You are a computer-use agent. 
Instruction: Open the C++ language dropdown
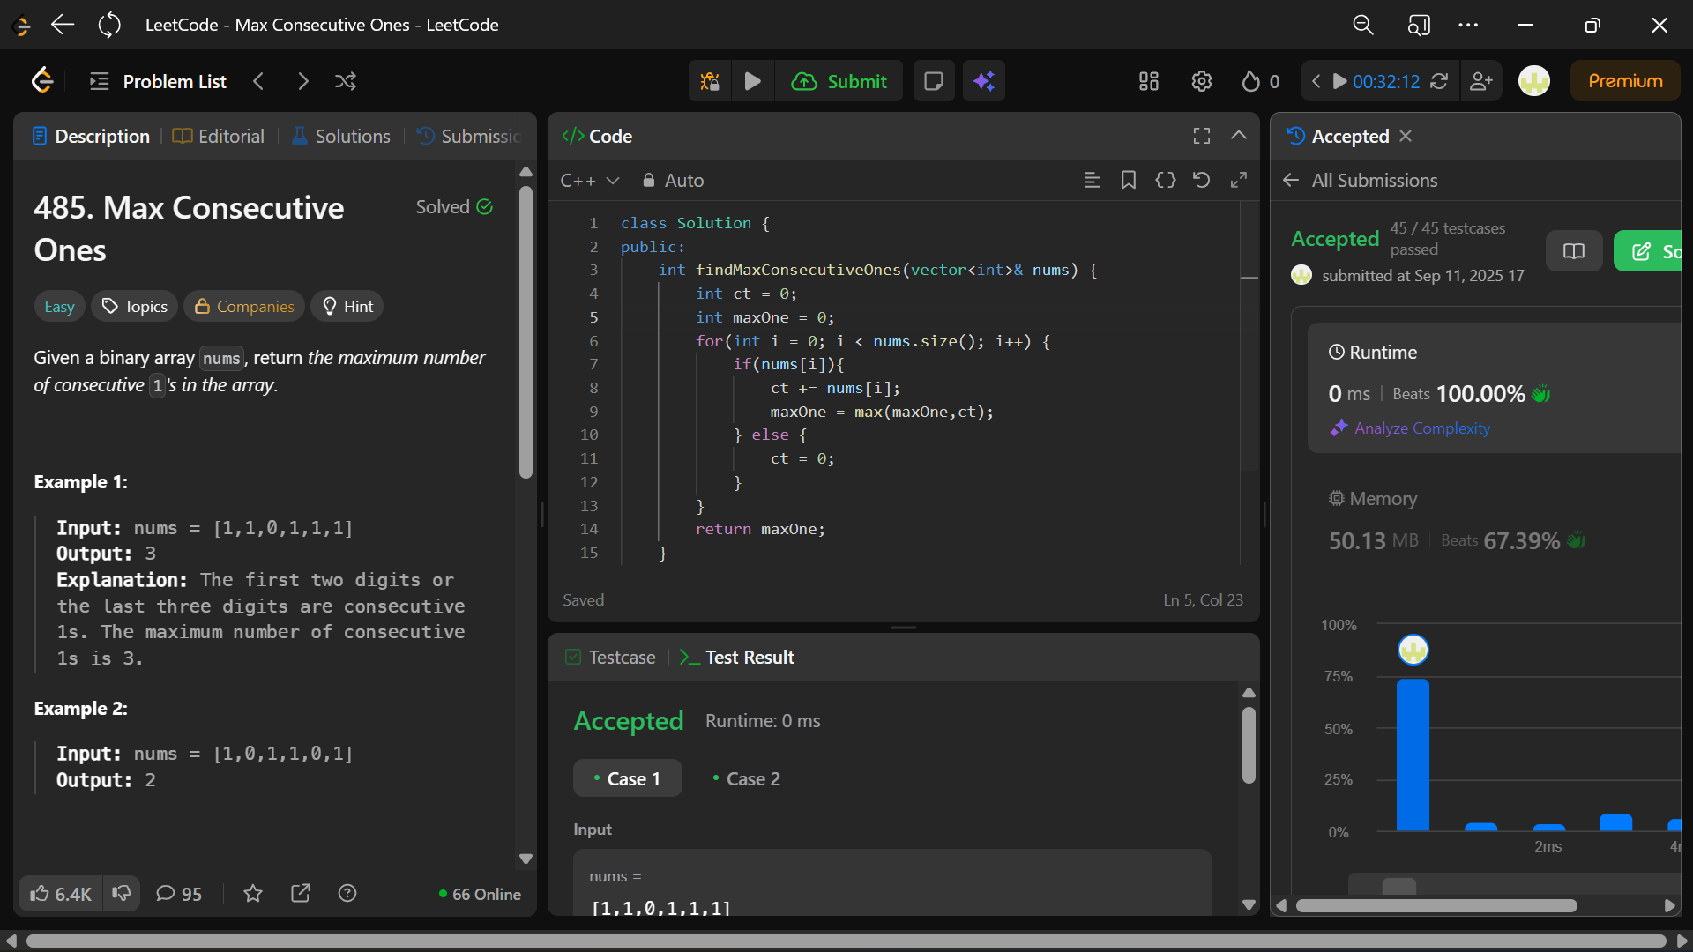pos(589,180)
